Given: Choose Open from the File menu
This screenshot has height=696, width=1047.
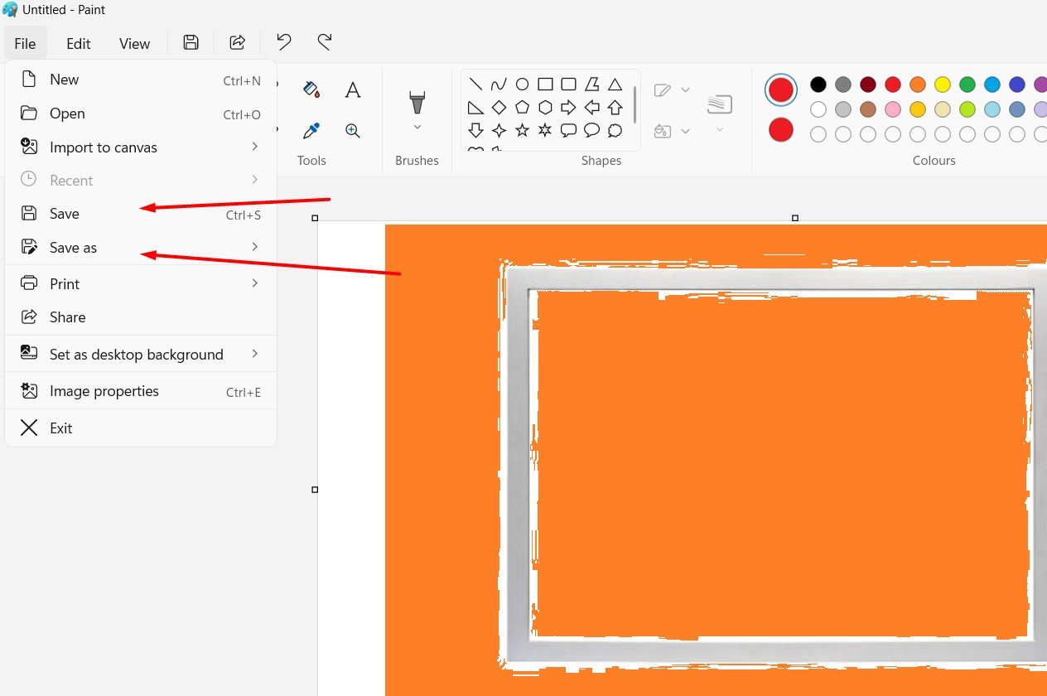Looking at the screenshot, I should point(141,114).
